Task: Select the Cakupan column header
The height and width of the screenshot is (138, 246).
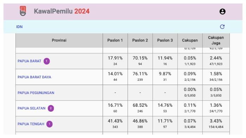Action: 190,40
